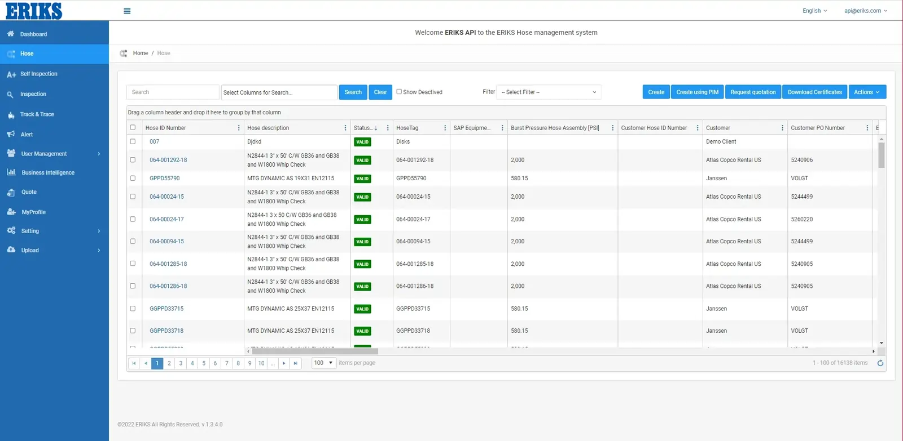
Task: Click the Dashboard home icon in sidebar
Action: 11,34
